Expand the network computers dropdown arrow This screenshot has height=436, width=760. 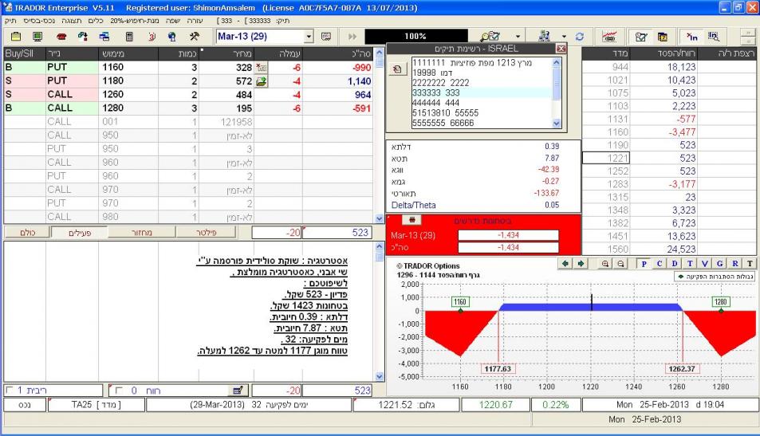coord(563,37)
